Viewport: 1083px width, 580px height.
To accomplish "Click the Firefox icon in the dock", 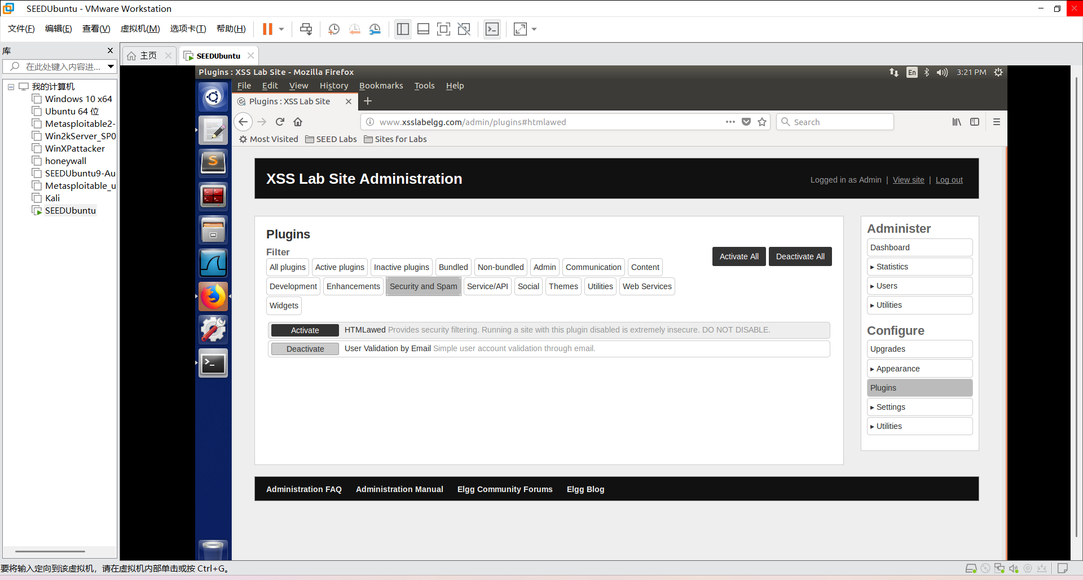I will 213,296.
